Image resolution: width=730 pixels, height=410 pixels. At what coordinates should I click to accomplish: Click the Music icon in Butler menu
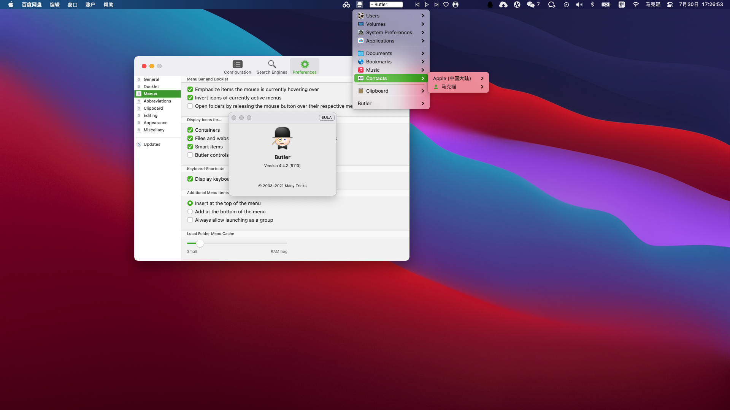[361, 70]
